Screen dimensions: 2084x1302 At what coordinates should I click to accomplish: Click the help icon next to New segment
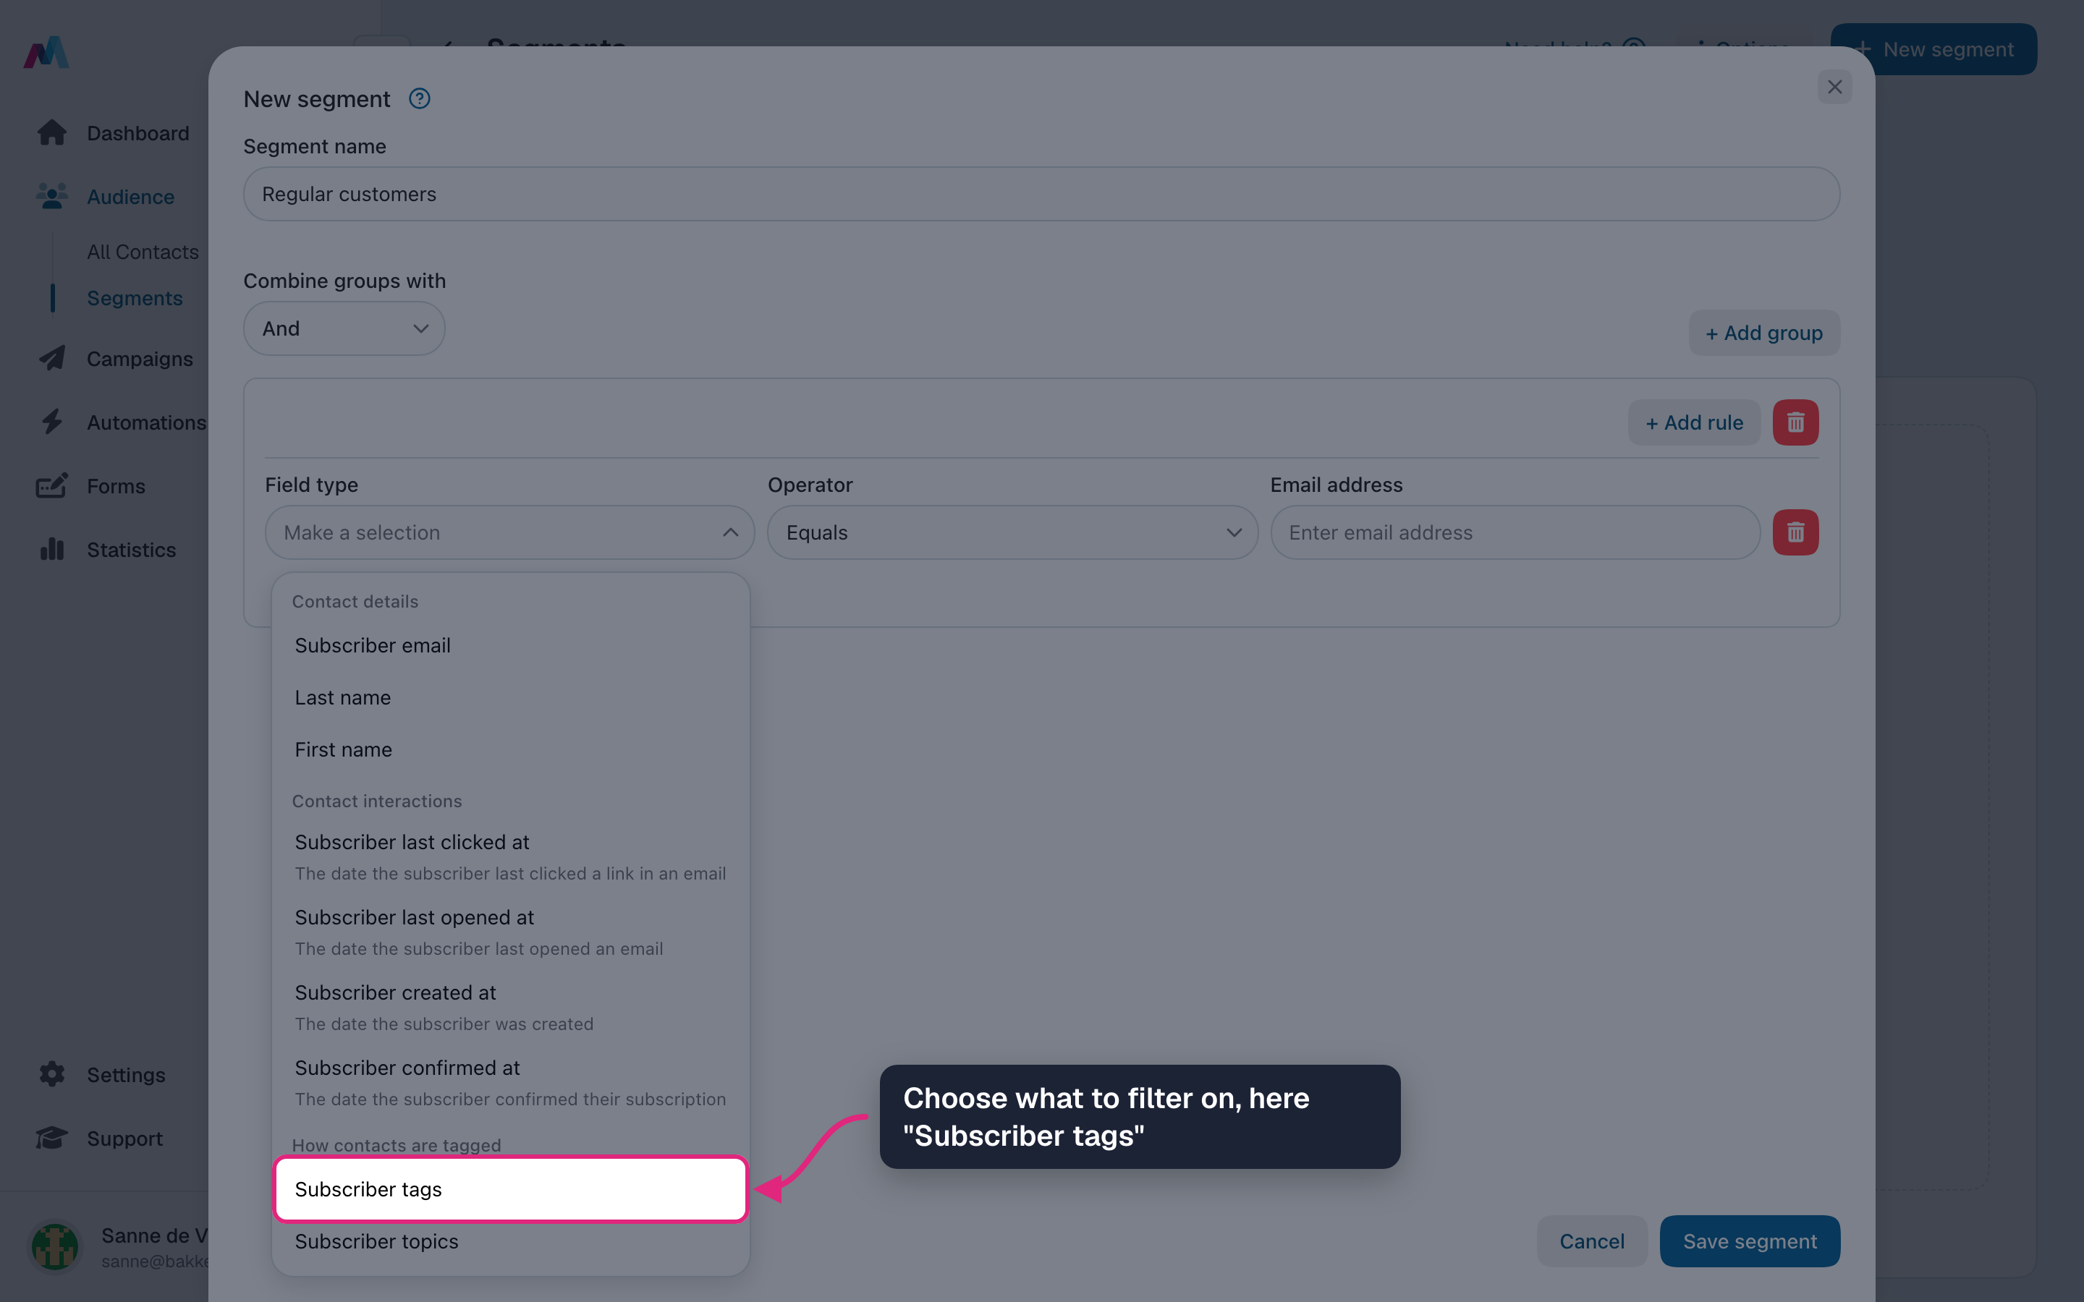tap(420, 99)
